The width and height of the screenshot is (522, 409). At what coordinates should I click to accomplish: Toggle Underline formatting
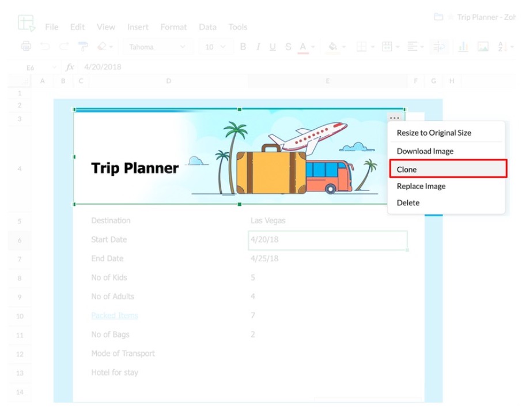click(x=273, y=47)
